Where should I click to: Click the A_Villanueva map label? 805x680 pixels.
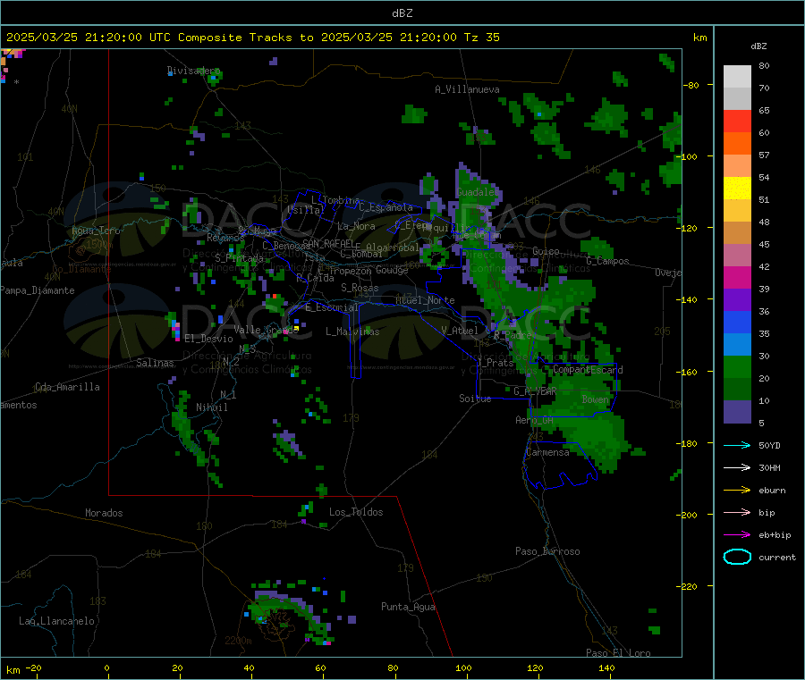467,89
